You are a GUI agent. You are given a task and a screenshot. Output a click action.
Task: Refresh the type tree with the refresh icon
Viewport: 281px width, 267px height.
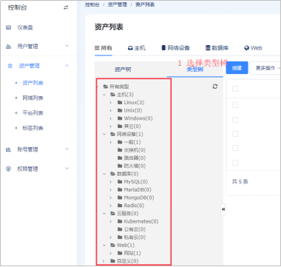[x=215, y=87]
